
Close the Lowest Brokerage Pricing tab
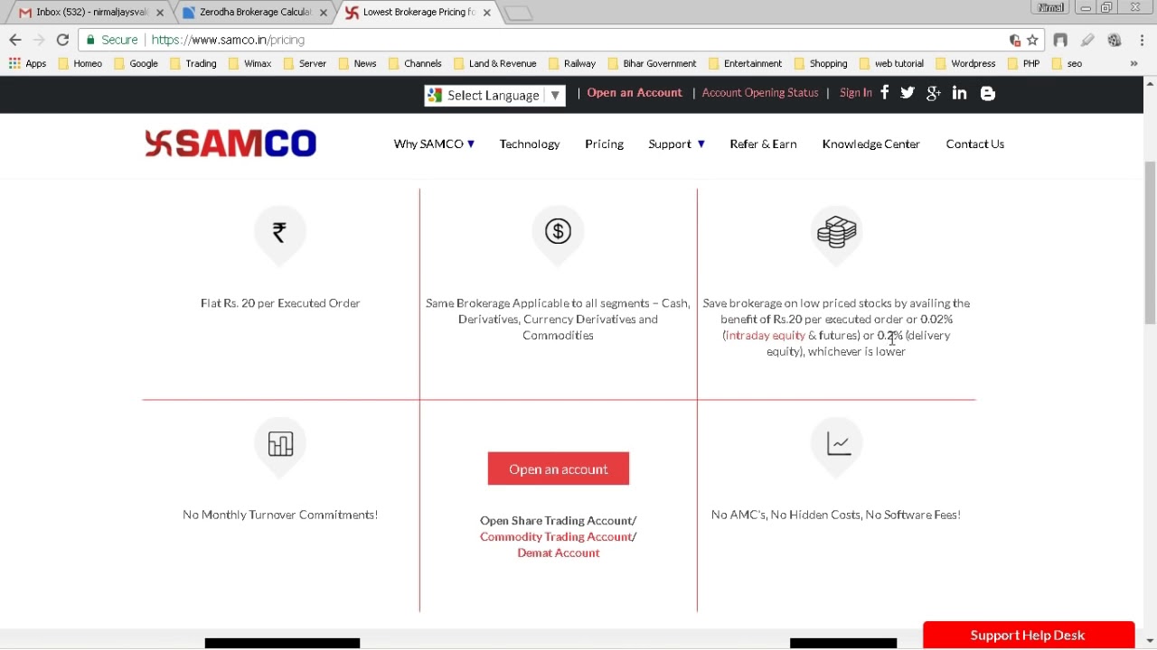487,13
